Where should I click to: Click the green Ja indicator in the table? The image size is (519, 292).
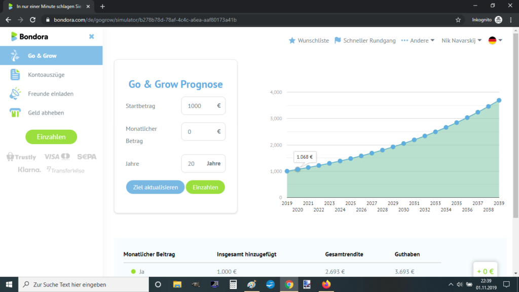click(133, 272)
